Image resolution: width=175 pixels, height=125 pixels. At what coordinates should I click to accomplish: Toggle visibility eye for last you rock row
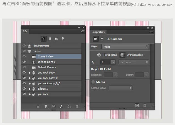tap(24, 94)
